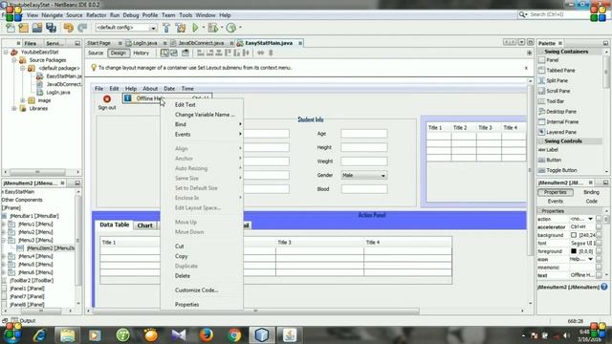The image size is (612, 344).
Task: Collapse the Source Packages node
Action: point(14,60)
